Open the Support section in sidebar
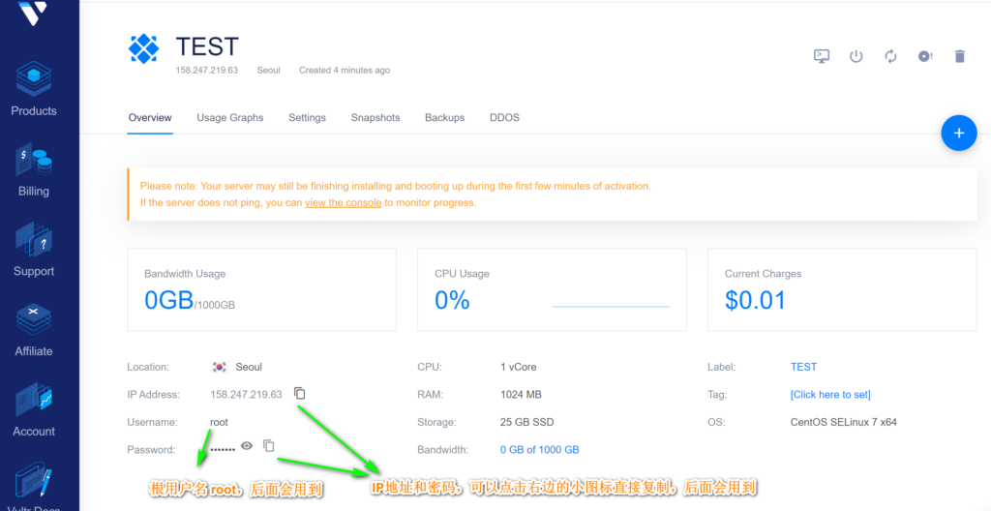 (x=34, y=250)
